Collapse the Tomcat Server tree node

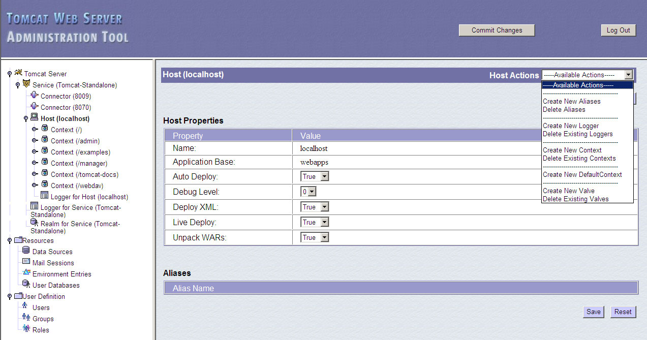[x=10, y=74]
